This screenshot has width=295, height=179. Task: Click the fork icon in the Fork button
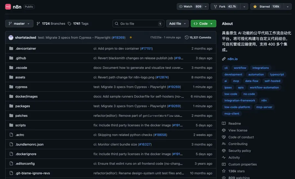[x=215, y=6]
